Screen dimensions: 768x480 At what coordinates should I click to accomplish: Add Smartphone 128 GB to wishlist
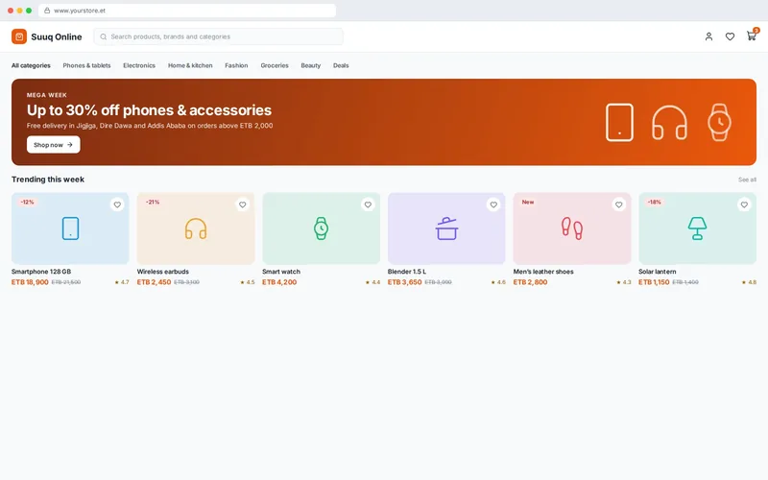click(117, 204)
